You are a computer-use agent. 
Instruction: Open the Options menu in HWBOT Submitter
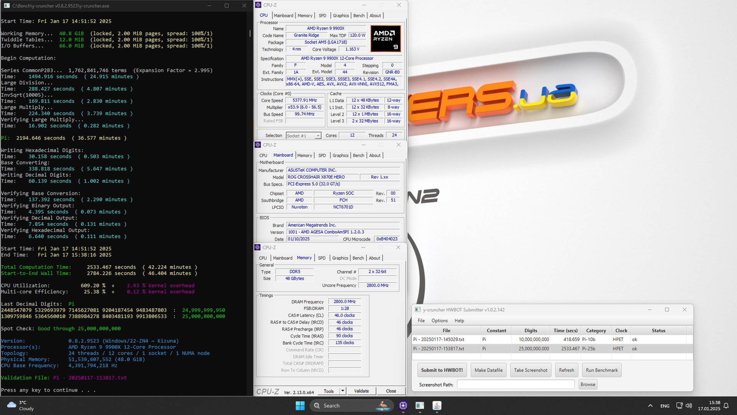point(440,320)
